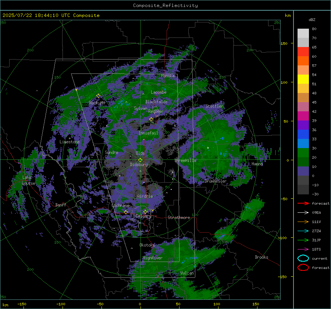Click the HighRiver city label
The height and width of the screenshot is (309, 331).
pyautogui.click(x=153, y=258)
